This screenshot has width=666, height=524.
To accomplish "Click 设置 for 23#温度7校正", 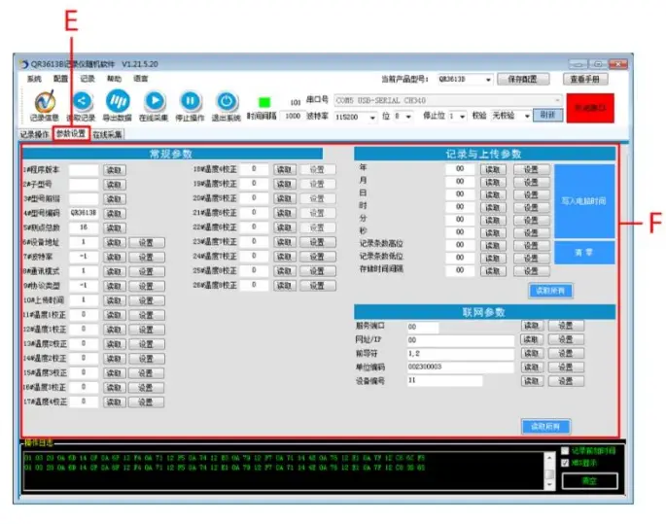I will pos(317,242).
